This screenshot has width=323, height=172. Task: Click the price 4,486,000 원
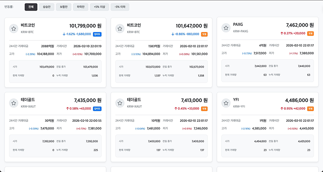(300, 100)
